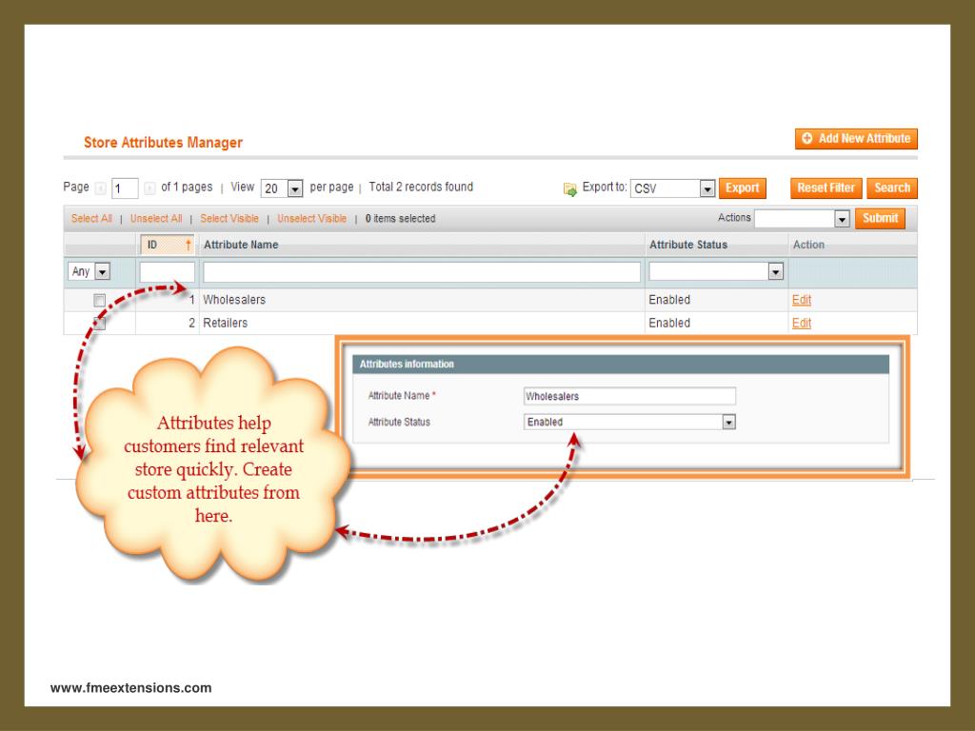
Task: Open the Actions dropdown
Action: point(802,219)
